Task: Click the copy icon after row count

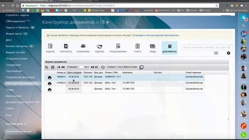Action: click(141, 67)
